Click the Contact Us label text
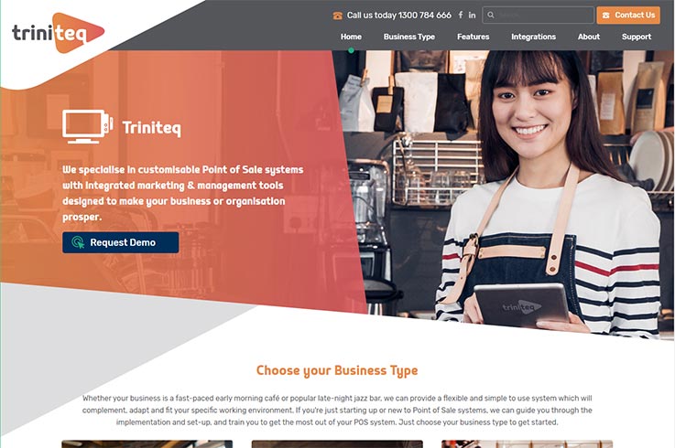 click(635, 15)
